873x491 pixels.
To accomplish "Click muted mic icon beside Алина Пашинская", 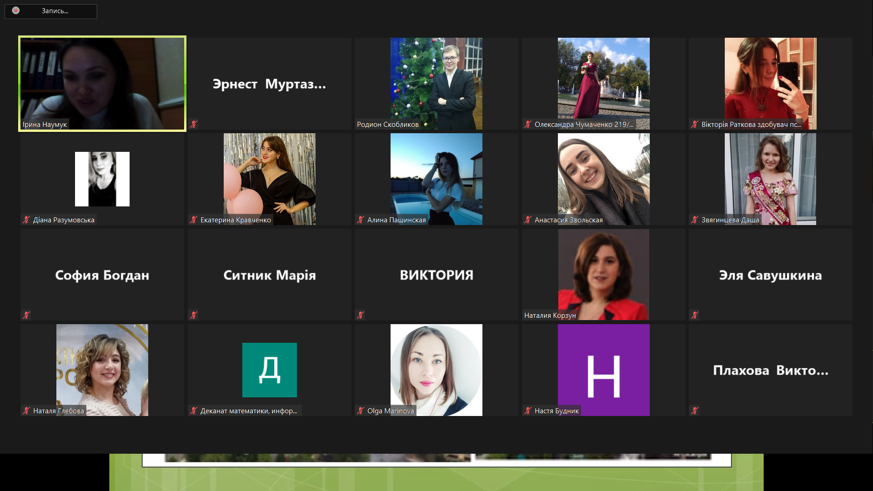I will pyautogui.click(x=361, y=220).
